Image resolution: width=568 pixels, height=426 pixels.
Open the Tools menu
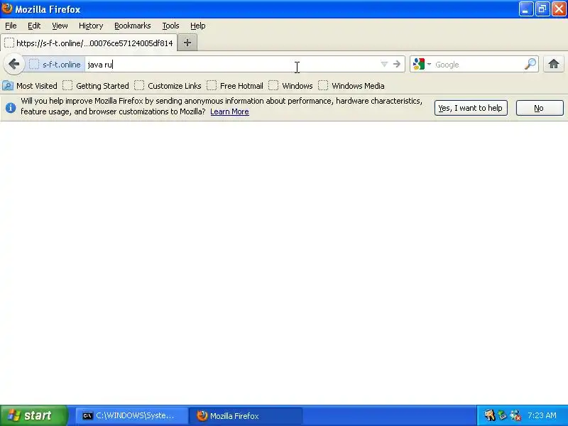pyautogui.click(x=170, y=26)
